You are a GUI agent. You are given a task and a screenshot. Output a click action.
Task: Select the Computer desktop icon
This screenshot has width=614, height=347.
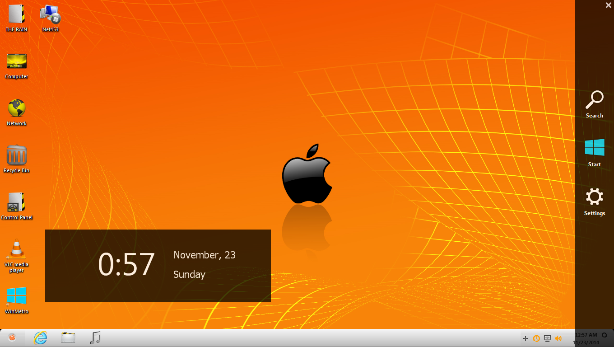[17, 66]
